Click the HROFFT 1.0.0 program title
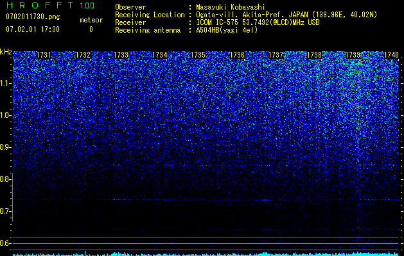 [x=50, y=5]
